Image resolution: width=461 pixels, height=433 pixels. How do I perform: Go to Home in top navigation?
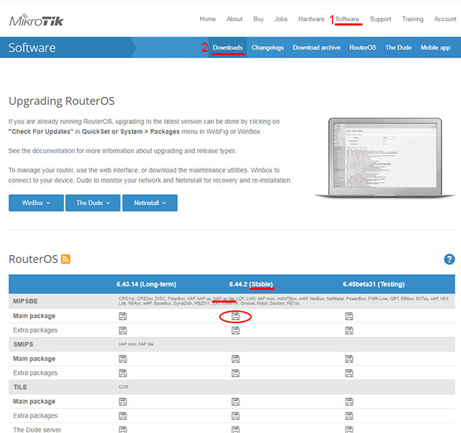208,19
